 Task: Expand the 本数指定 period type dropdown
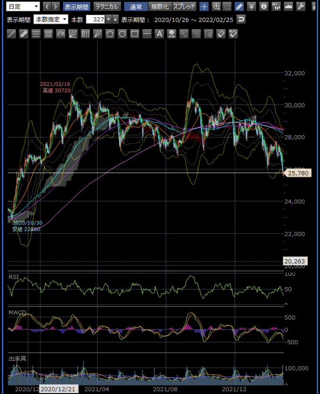tap(51, 20)
